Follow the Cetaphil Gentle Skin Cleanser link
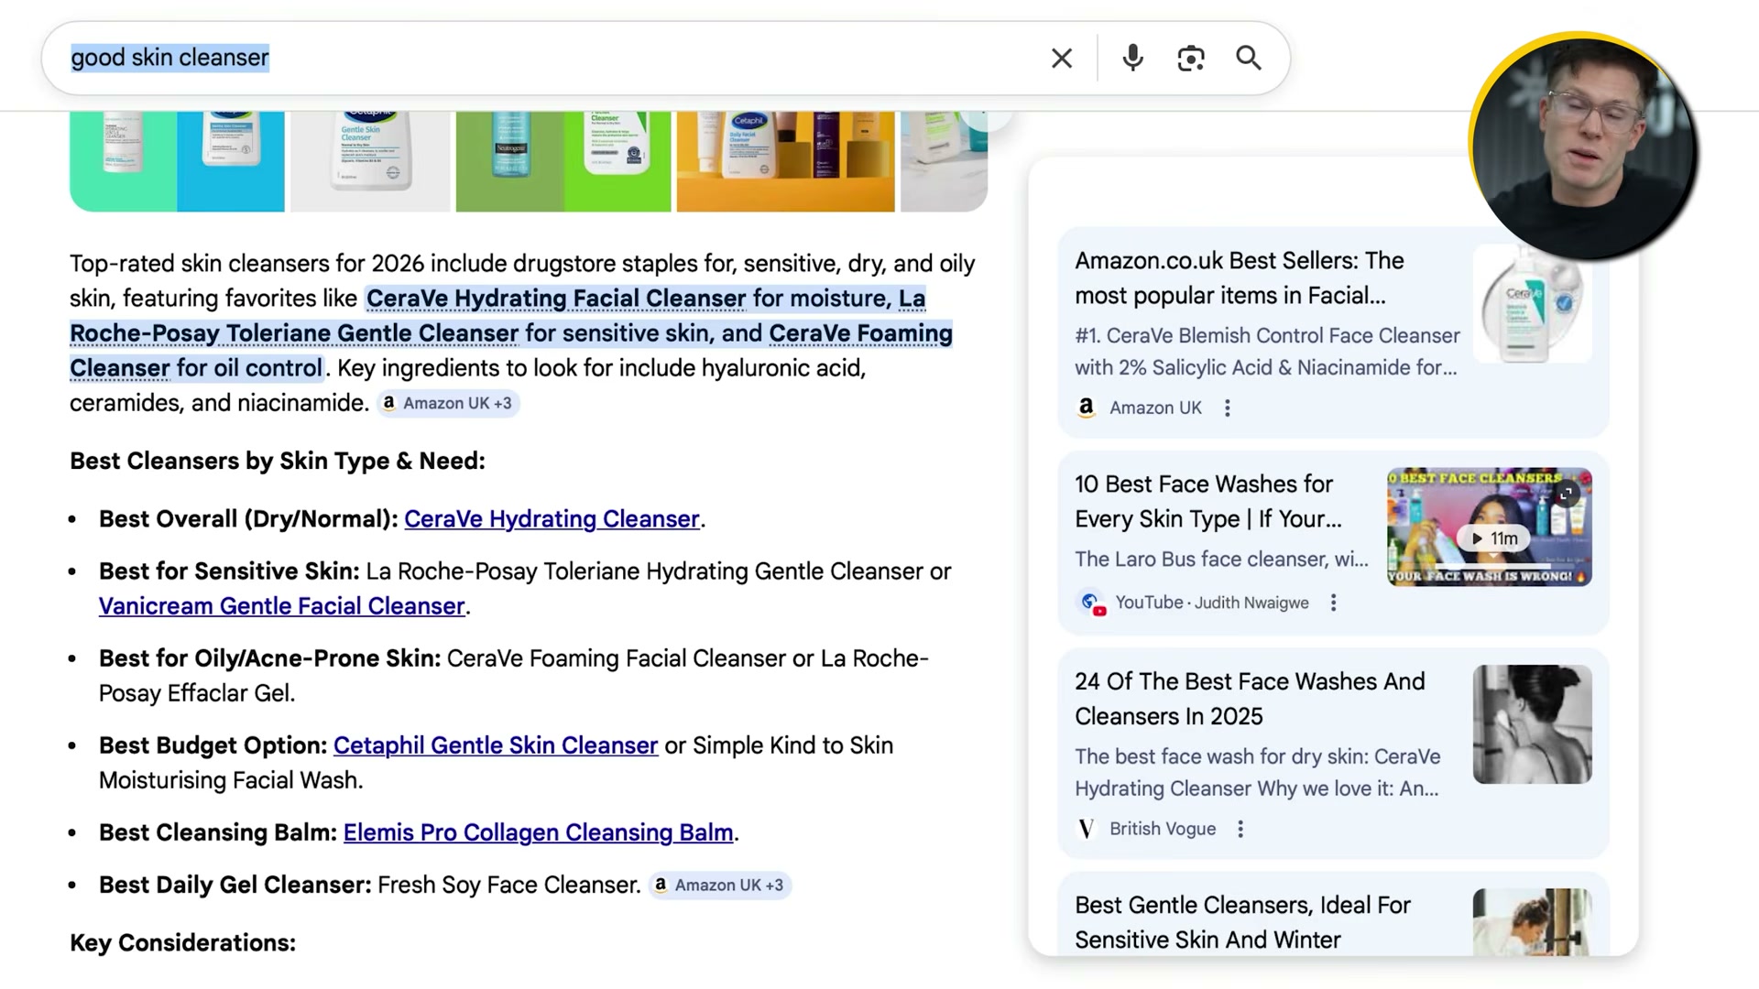The width and height of the screenshot is (1759, 989). 496,745
